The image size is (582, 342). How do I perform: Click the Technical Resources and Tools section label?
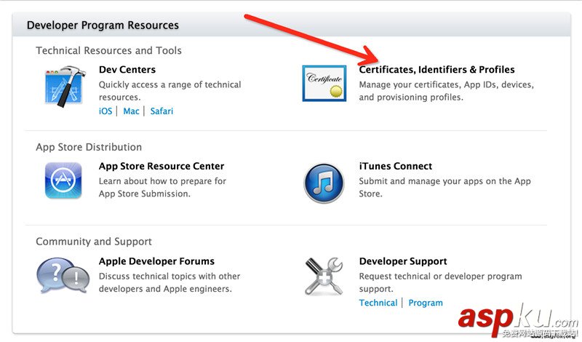click(x=108, y=51)
